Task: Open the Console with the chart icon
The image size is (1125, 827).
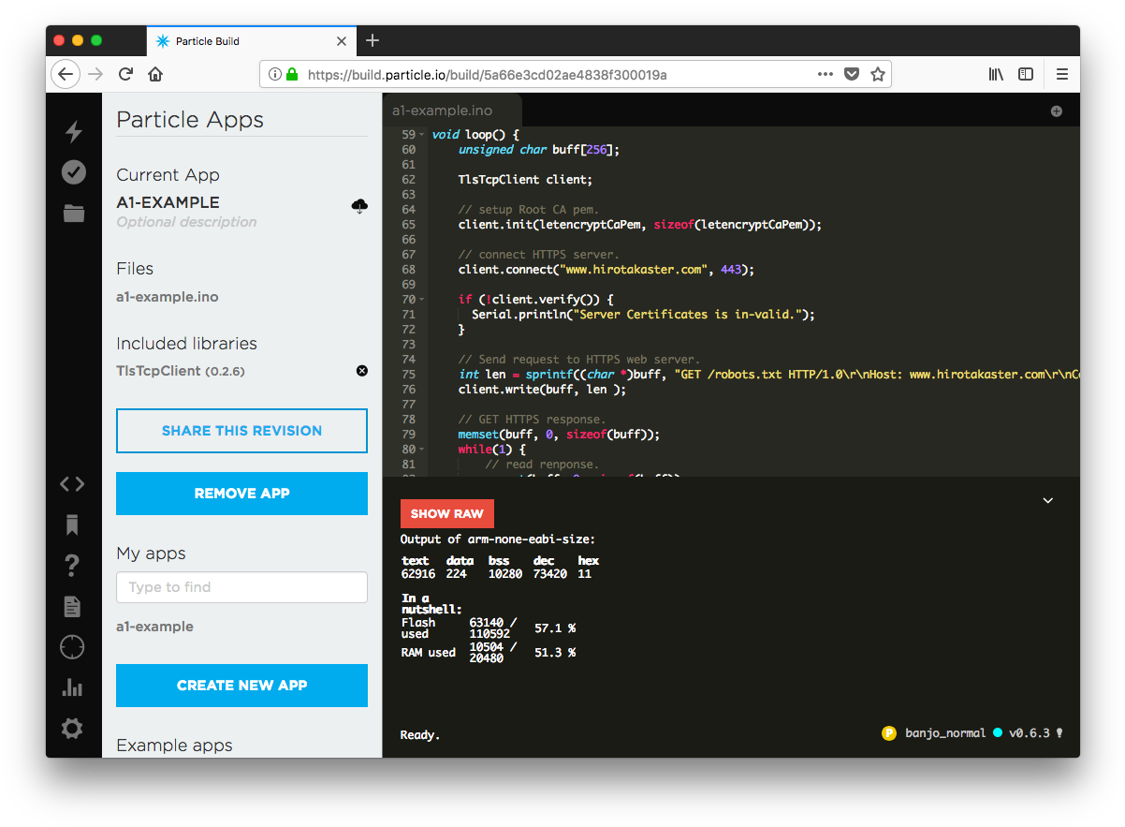Action: tap(72, 687)
